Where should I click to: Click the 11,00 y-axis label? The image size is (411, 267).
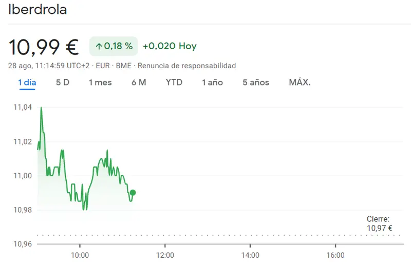(x=23, y=176)
